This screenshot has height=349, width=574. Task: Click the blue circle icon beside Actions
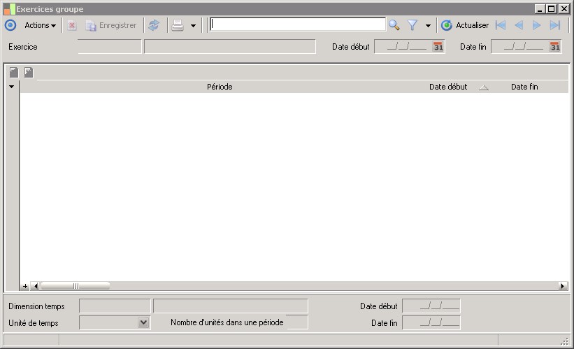(x=10, y=25)
